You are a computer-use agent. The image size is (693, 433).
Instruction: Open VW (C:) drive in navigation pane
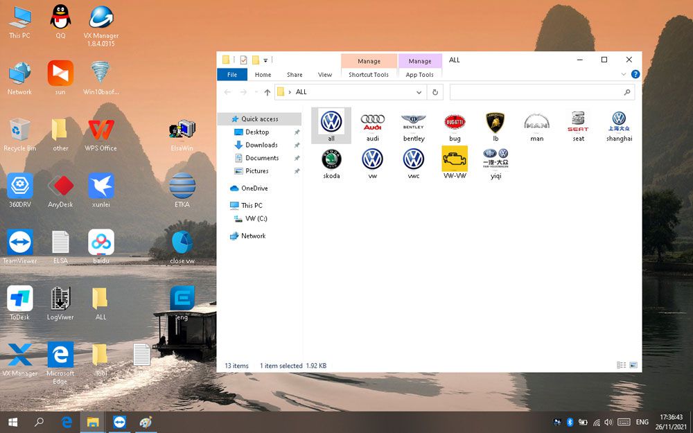(x=256, y=219)
